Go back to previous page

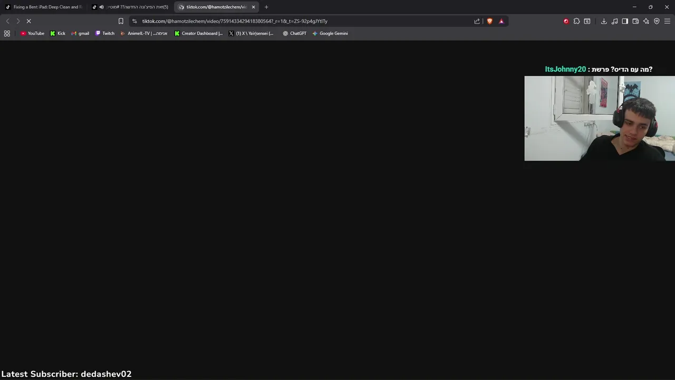click(7, 21)
